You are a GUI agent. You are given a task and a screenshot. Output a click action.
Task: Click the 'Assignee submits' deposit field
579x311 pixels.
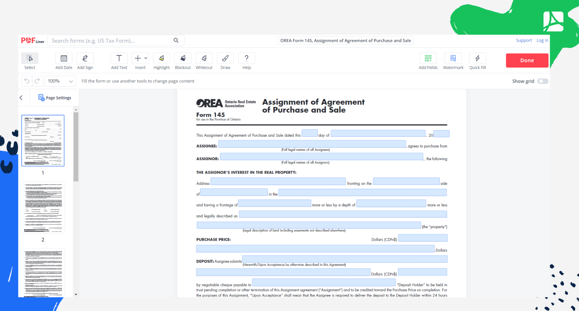click(x=345, y=259)
